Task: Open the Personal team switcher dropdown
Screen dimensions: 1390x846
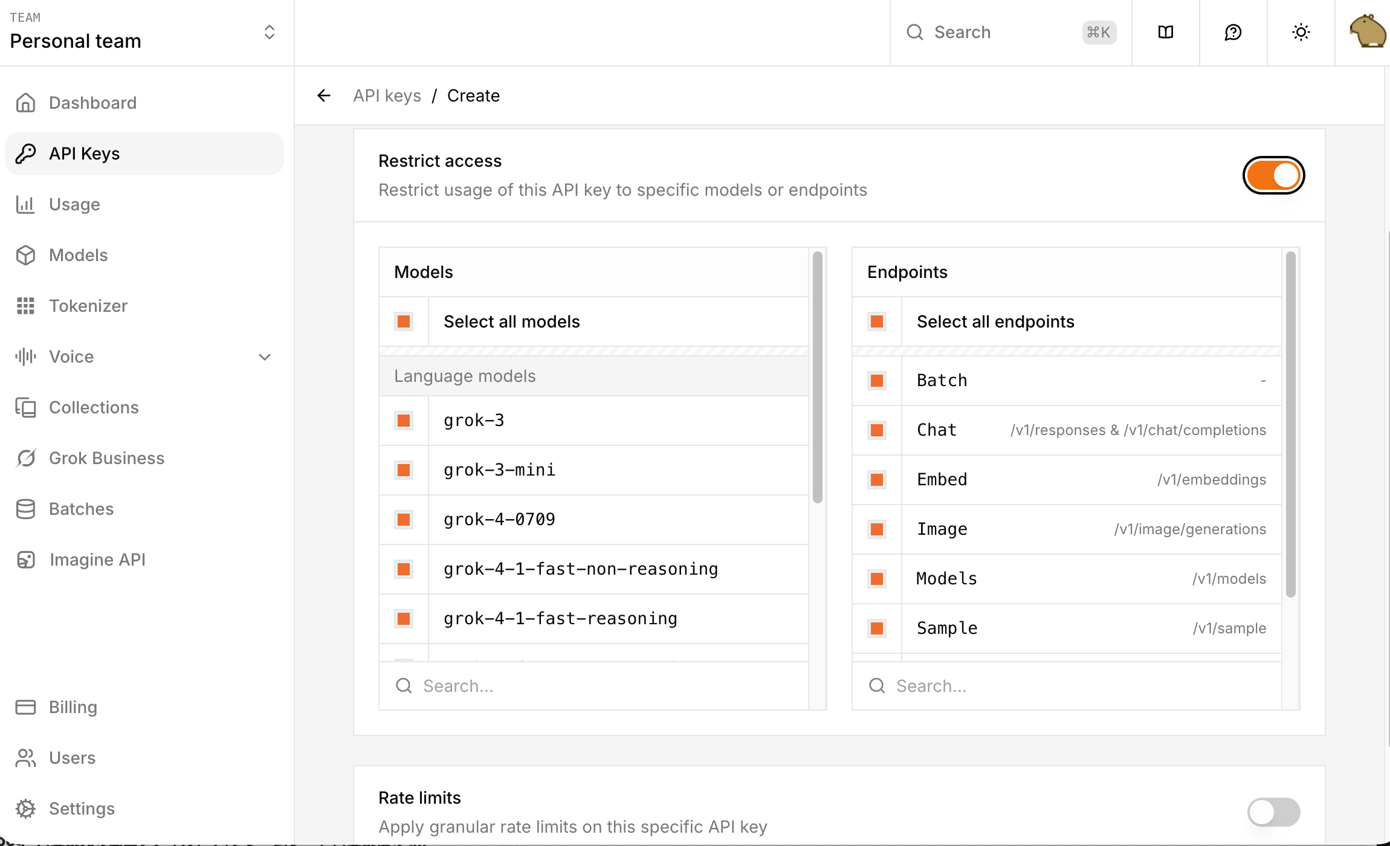Action: pos(269,32)
